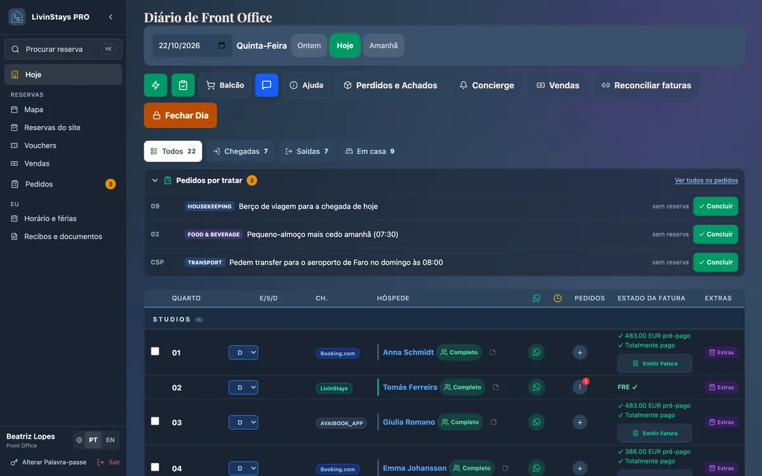Open Vendas in the toolbar
The height and width of the screenshot is (476, 762).
click(558, 85)
